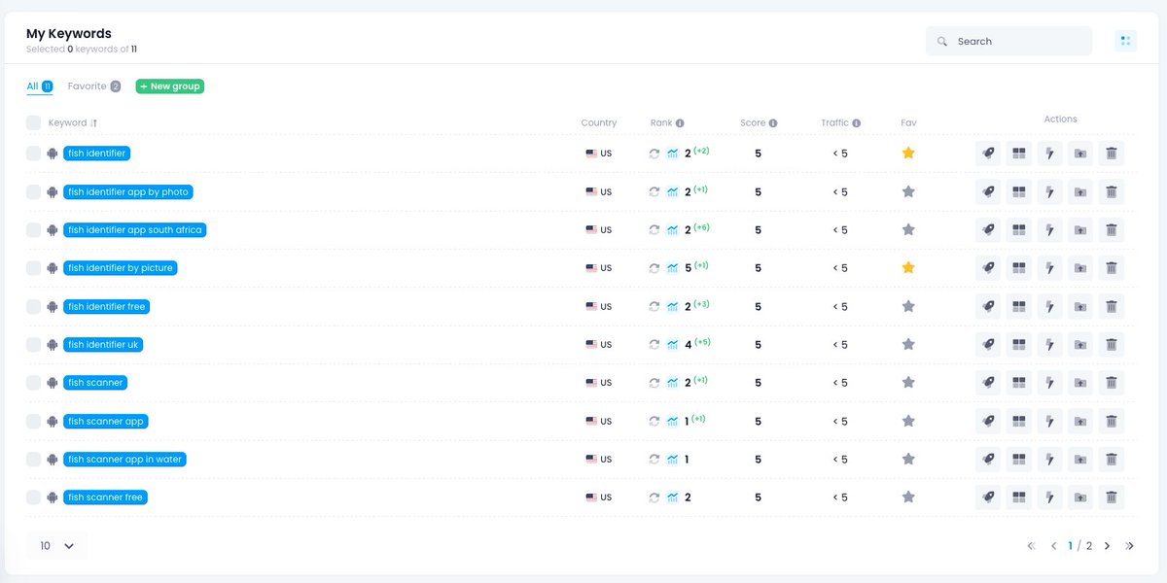Open the fish scanner free tag
This screenshot has height=583, width=1167.
pyautogui.click(x=106, y=497)
